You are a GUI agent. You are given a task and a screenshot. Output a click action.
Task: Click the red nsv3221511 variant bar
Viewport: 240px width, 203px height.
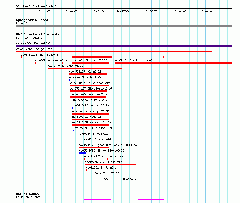coord(174,63)
